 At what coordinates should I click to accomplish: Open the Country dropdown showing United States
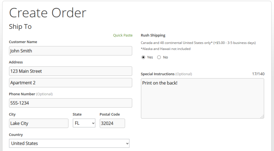tap(69, 143)
